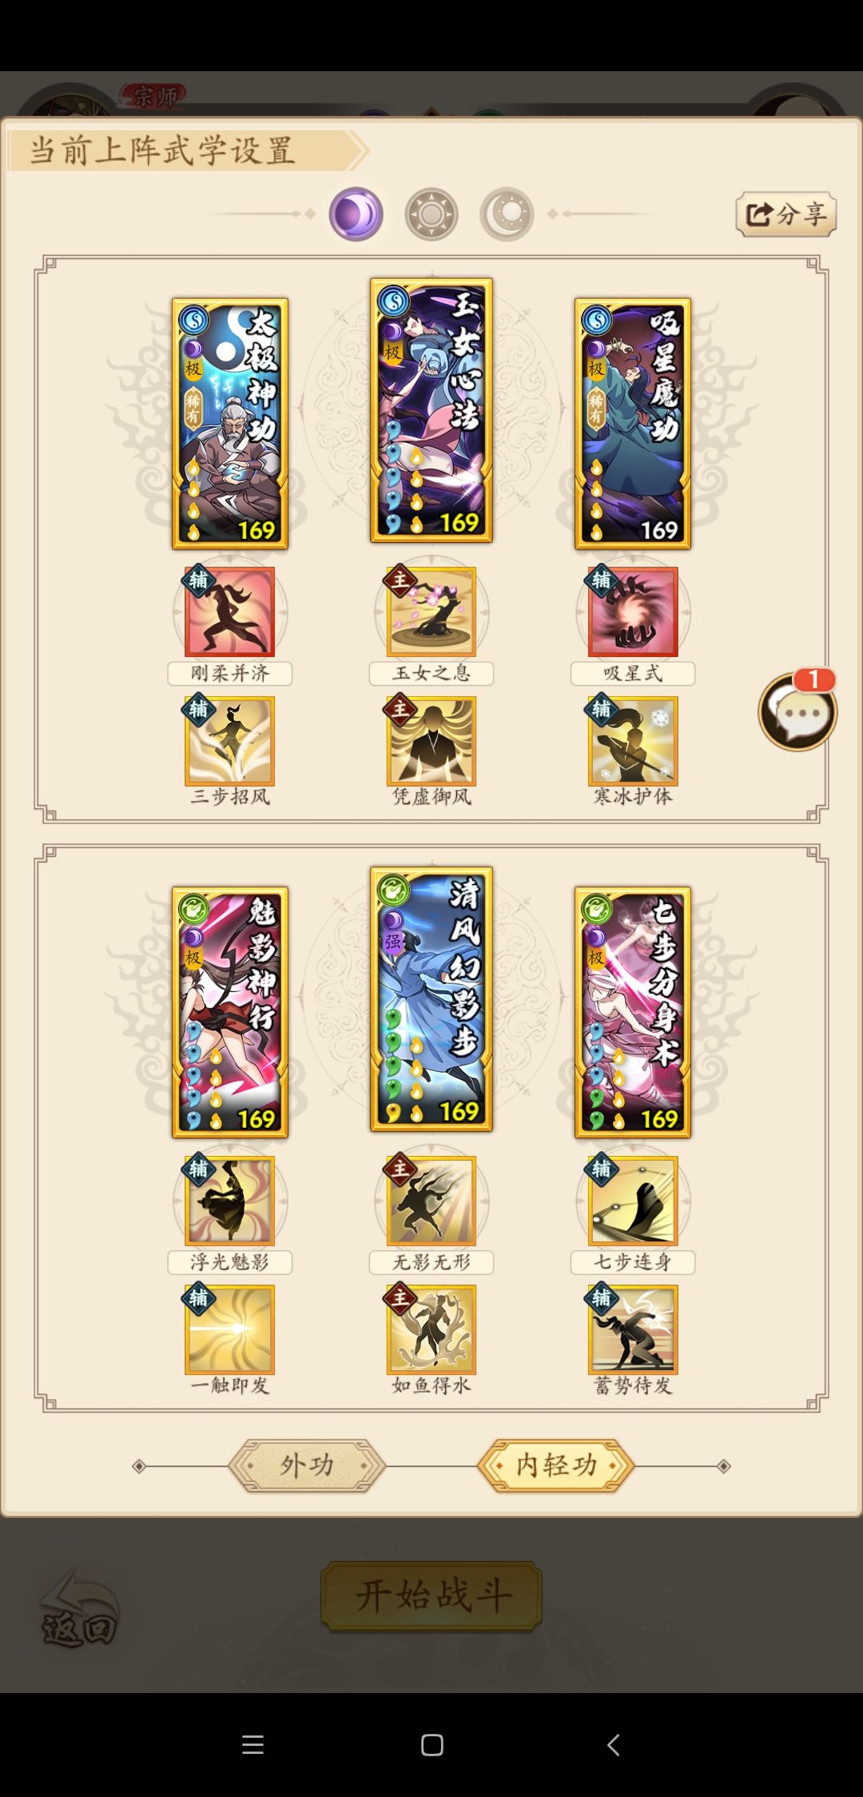Switch to the sun preset toggle
Viewport: 863px width, 1797px height.
pos(431,214)
